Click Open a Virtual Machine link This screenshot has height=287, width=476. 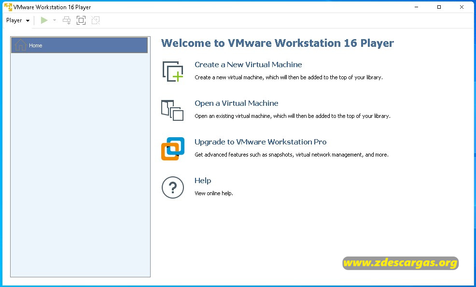(236, 103)
